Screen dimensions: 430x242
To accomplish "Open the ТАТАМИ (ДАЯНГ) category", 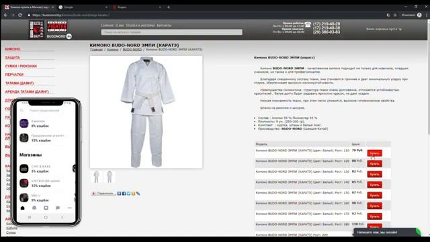I will 19,83.
